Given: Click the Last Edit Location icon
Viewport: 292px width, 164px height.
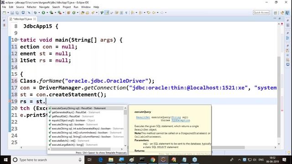Looking at the screenshot, I should coord(148,13).
